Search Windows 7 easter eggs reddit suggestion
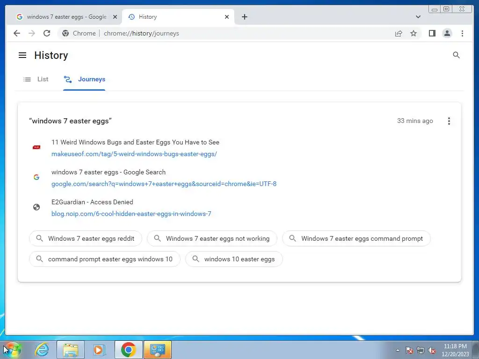 coord(86,238)
